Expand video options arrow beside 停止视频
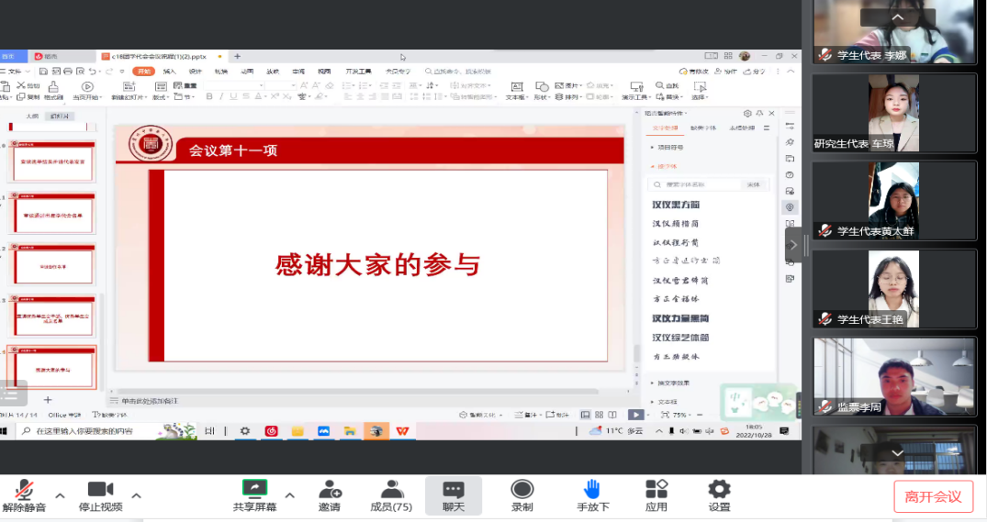This screenshot has width=987, height=522. pyautogui.click(x=136, y=496)
